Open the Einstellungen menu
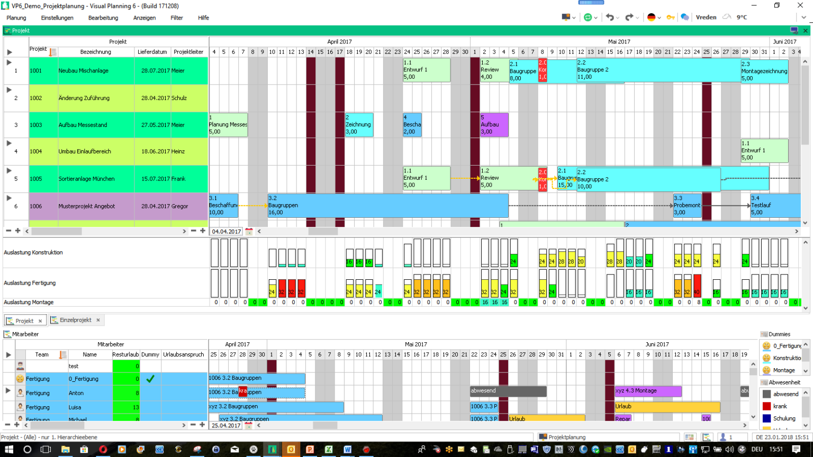Viewport: 813px width, 457px height. tap(57, 18)
